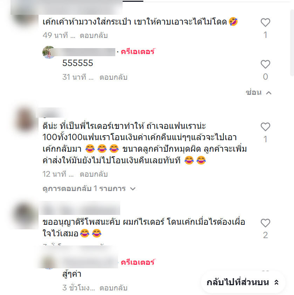
Task: Like the comment starting with ดีน่ะ
Action: pos(265,127)
